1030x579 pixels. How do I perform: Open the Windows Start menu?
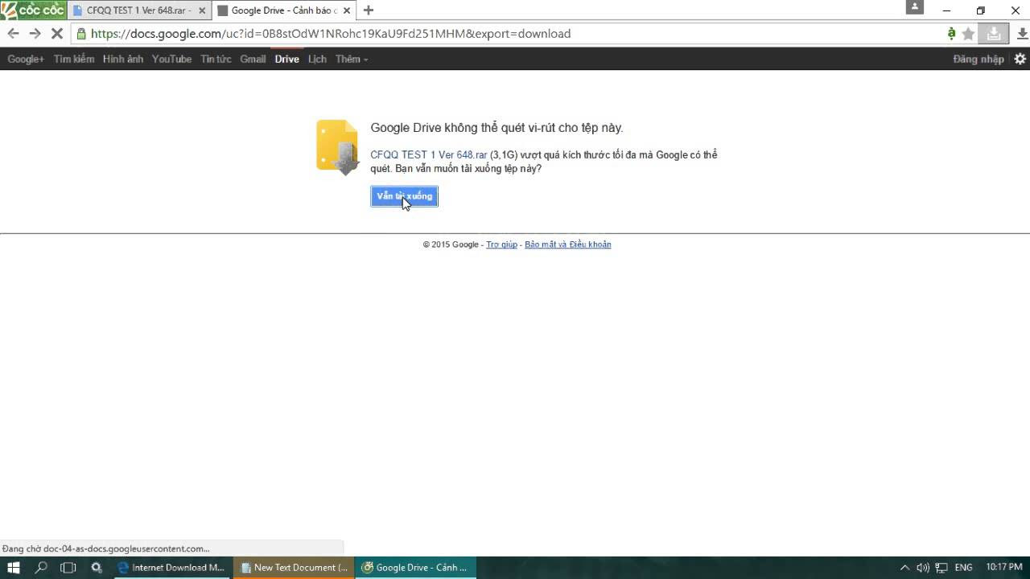tap(13, 568)
